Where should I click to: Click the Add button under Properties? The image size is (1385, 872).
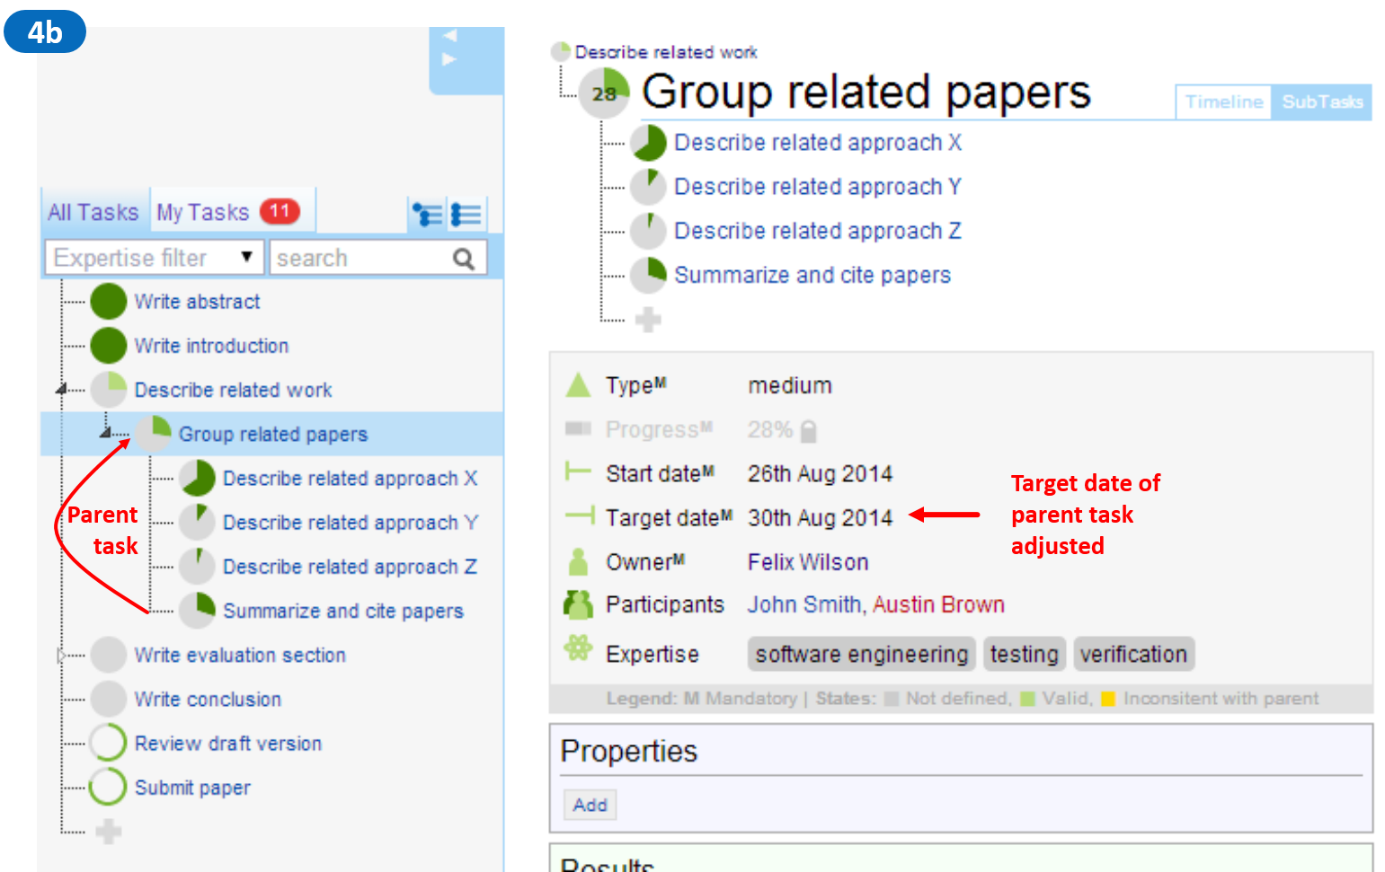(x=590, y=805)
